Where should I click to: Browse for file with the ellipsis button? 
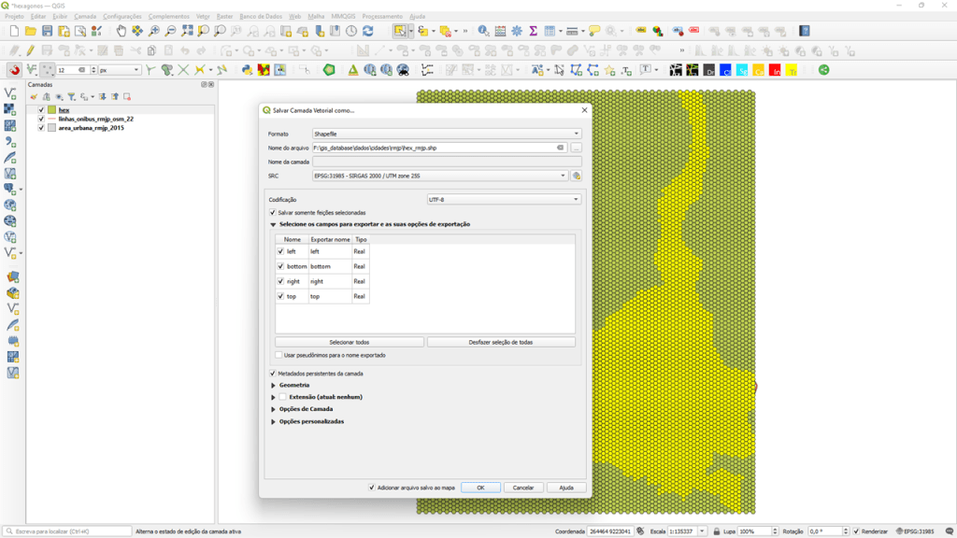pos(577,148)
